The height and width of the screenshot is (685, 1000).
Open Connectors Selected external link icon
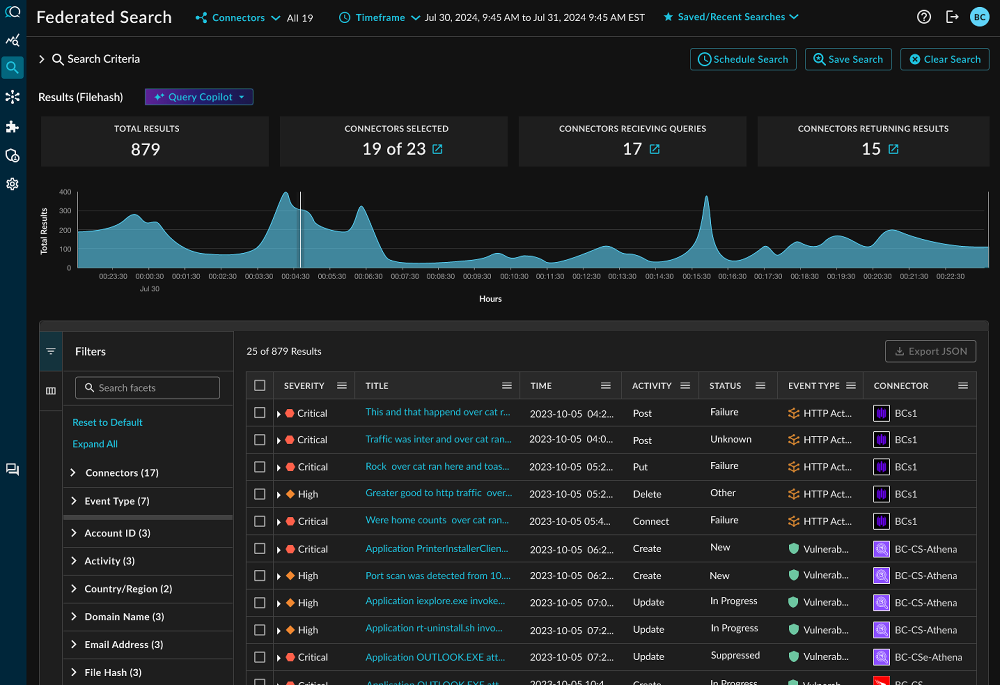pos(437,149)
